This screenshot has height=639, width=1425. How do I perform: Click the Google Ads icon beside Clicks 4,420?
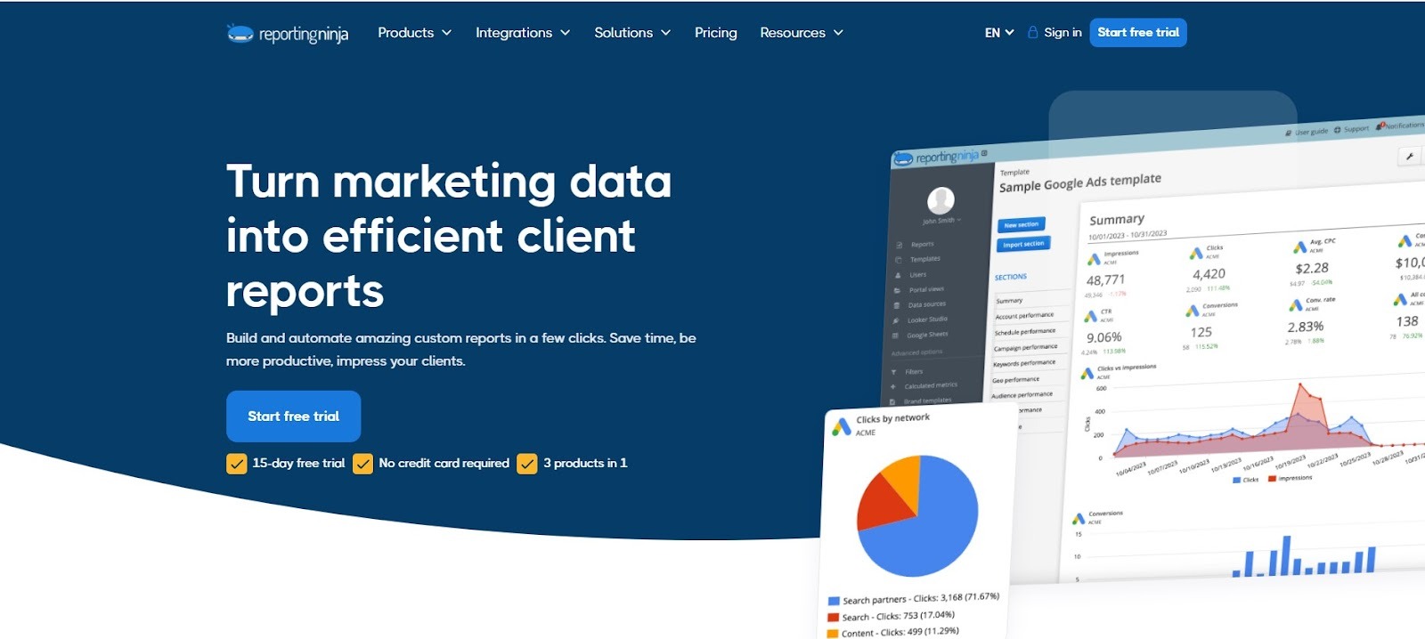(x=1196, y=254)
